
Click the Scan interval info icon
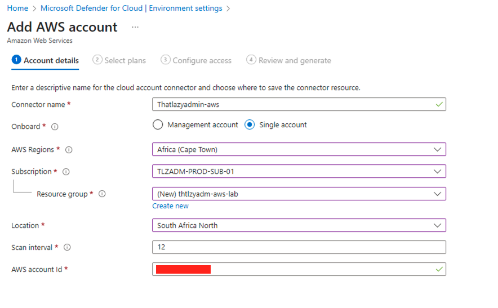pyautogui.click(x=67, y=247)
